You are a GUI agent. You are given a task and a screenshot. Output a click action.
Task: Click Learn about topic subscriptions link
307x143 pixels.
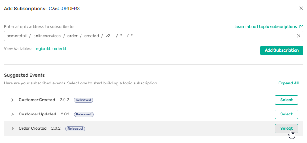tap(266, 26)
